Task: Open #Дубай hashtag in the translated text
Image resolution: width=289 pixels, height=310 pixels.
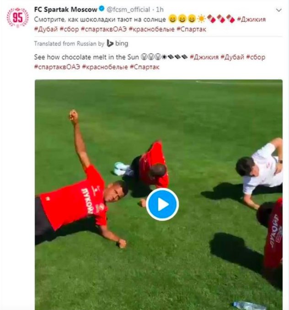Action: 232,57
